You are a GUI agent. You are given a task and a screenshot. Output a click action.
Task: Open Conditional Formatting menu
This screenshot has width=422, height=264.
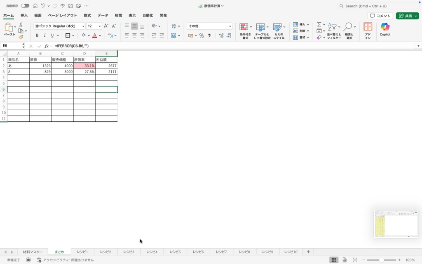coord(245,31)
